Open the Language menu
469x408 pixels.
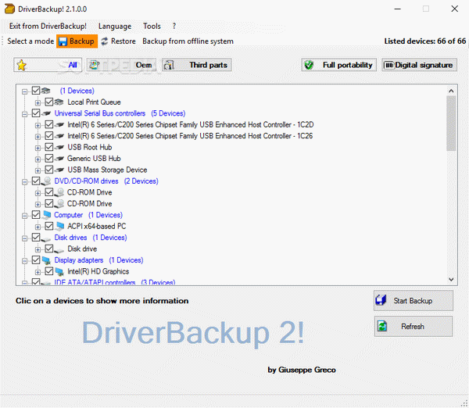point(115,27)
